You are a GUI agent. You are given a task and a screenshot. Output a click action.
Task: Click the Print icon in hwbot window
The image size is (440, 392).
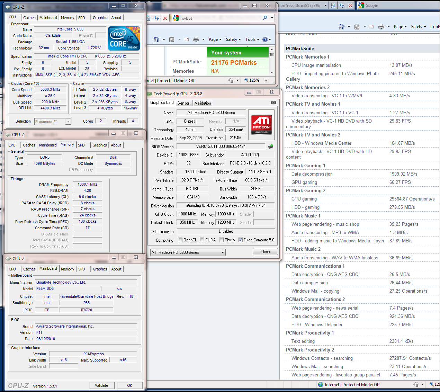coord(196,39)
